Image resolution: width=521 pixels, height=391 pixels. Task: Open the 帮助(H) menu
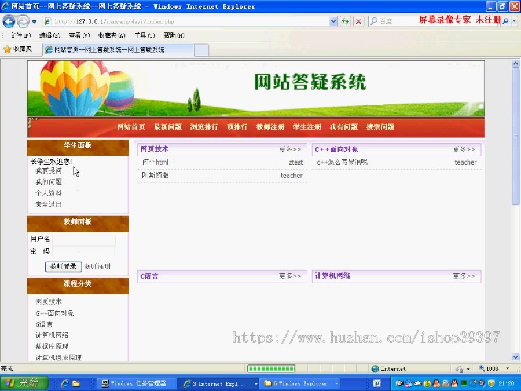(x=174, y=35)
